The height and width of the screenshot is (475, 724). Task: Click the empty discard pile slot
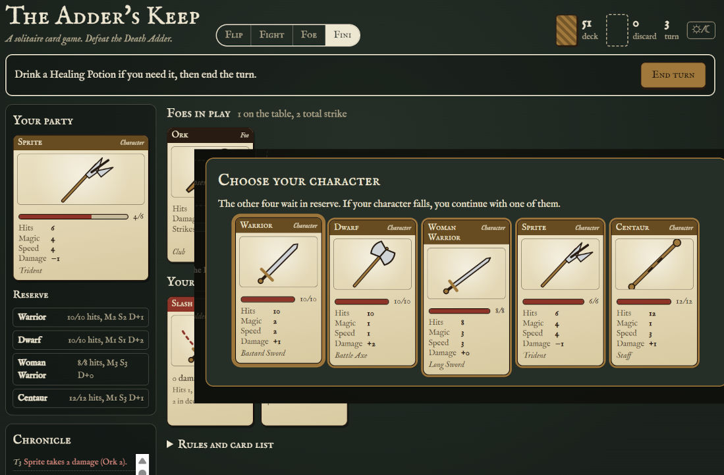[x=617, y=30]
